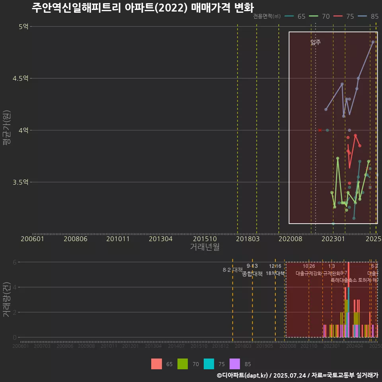
Task: Click the '10·26 대출규제강화' annotation
Action: (309, 270)
